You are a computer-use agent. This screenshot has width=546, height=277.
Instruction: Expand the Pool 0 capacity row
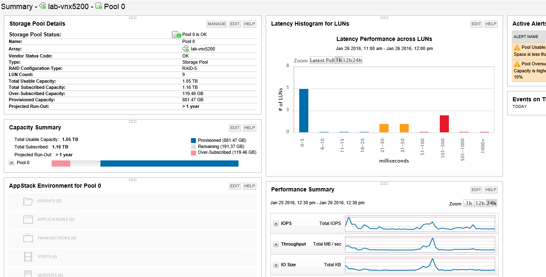tap(12, 163)
